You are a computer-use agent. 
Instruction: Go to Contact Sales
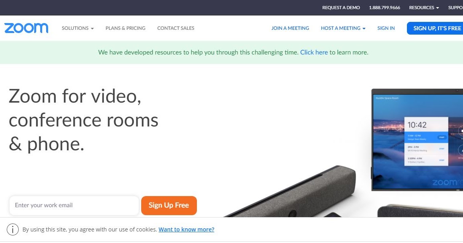(176, 28)
